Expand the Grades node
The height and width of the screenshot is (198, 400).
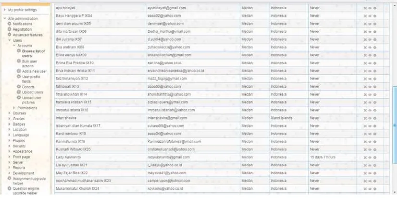coord(10,119)
